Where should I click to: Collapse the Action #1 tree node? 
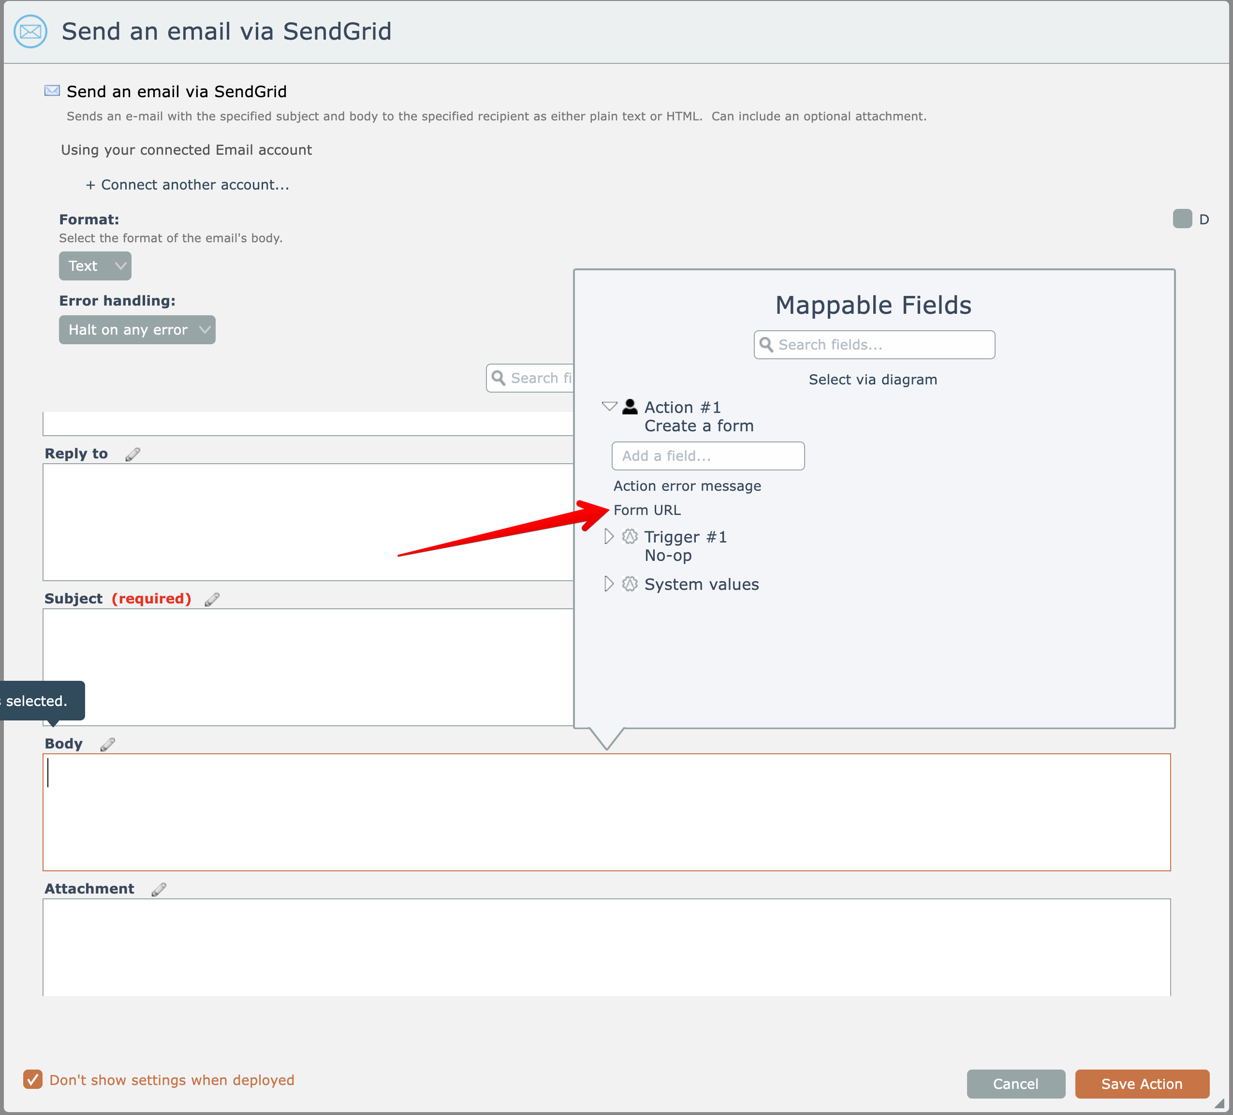(609, 406)
